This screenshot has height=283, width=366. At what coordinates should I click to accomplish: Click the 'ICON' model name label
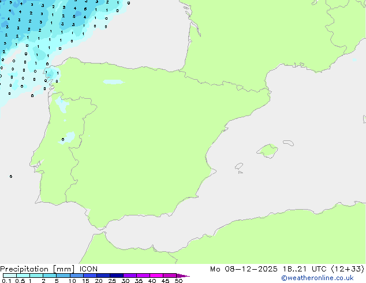[x=88, y=269]
